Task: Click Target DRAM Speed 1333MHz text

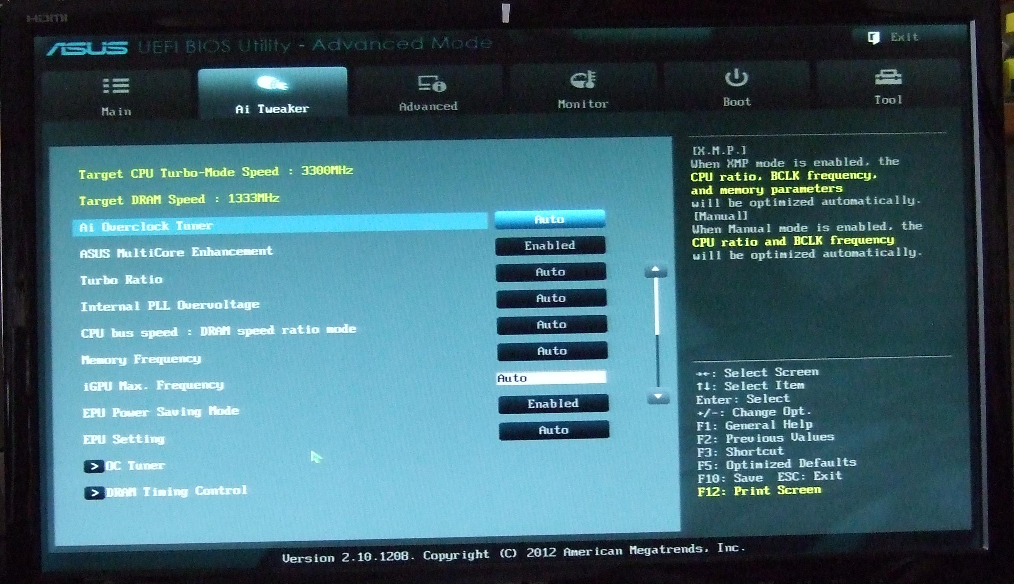Action: (179, 199)
